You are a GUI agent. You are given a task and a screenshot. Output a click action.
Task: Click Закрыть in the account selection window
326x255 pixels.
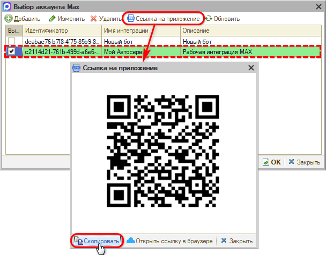point(304,162)
